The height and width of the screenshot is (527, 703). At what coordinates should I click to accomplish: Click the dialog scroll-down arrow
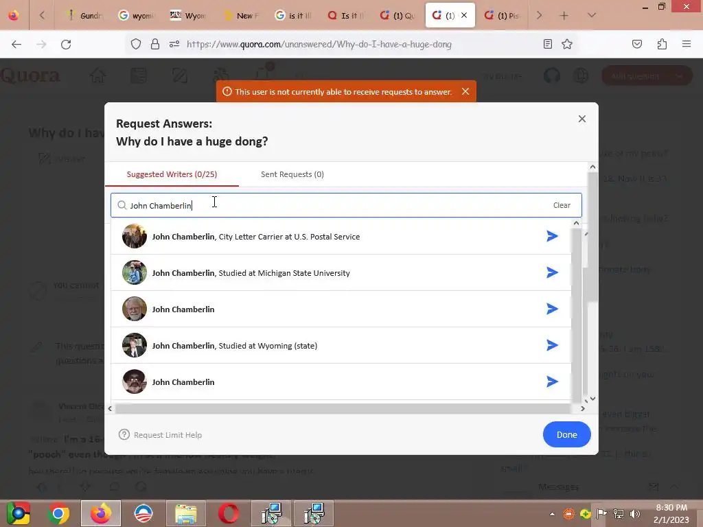592,399
